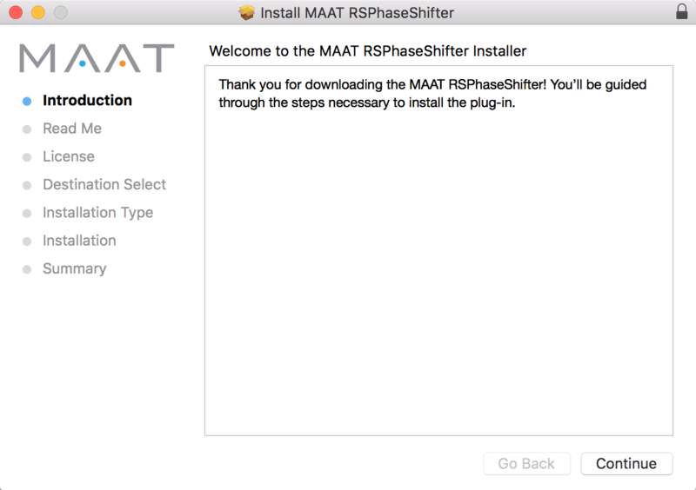Click the lock icon in the title bar
Viewport: 696px width, 490px height.
[681, 13]
